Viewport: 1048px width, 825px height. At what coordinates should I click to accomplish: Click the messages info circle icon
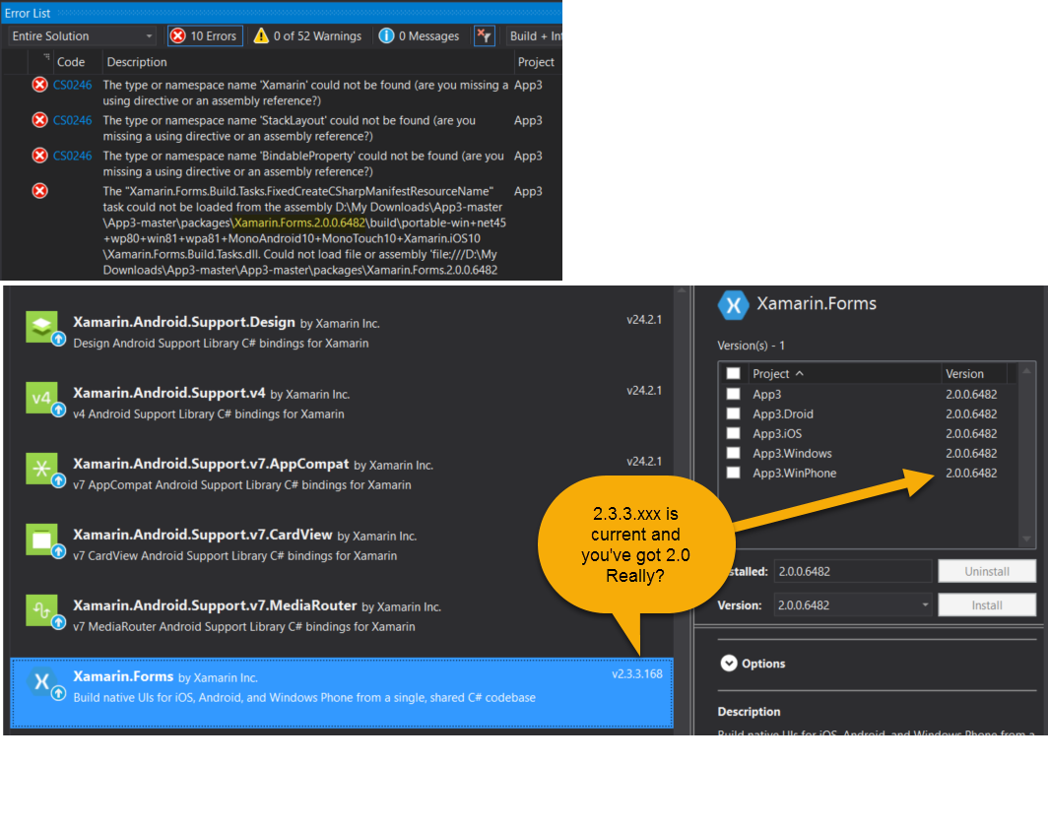(386, 36)
